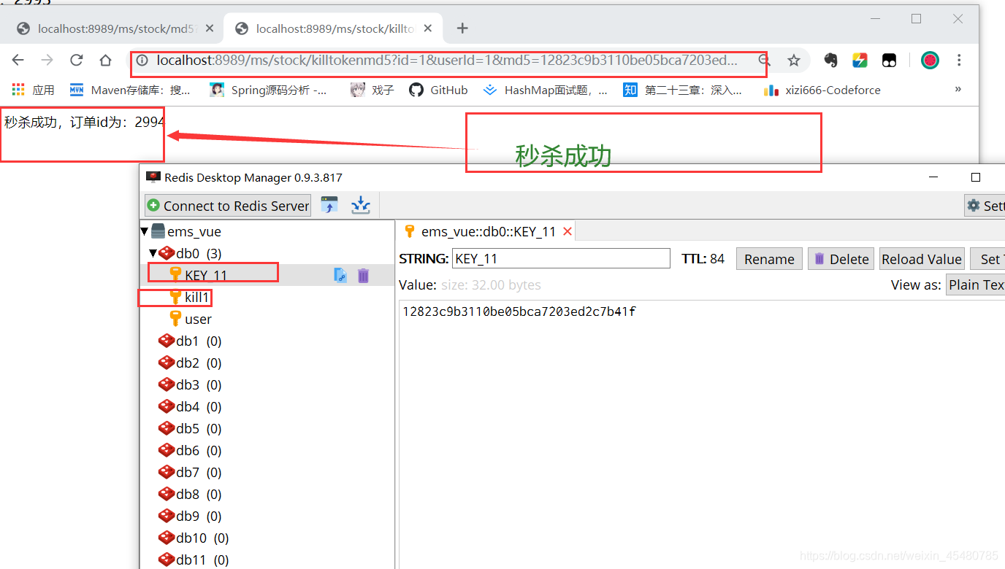Open the Tampermonkey extension icon

point(889,61)
